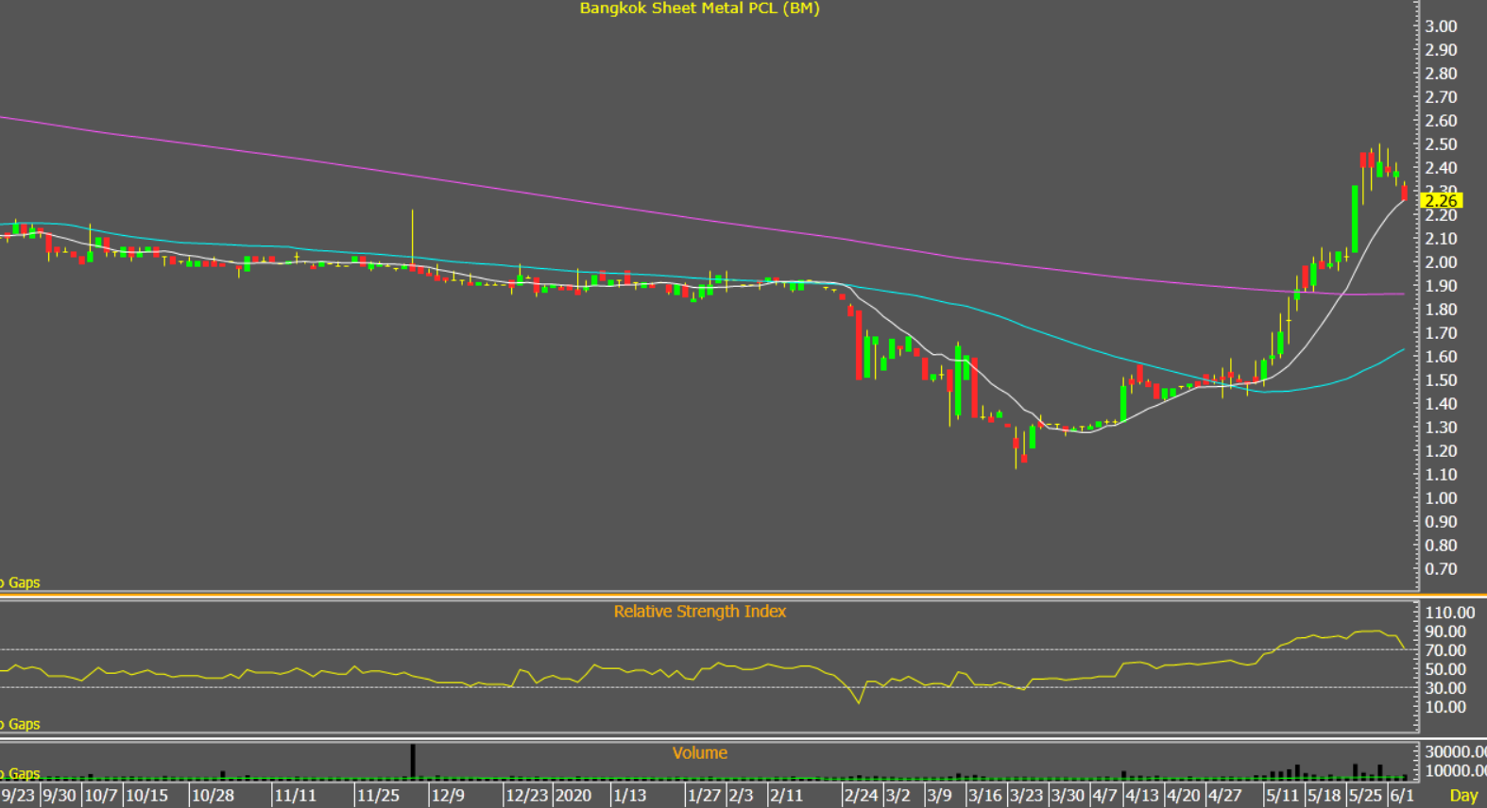
Task: Click the 3/9 date on the time axis
Action: [x=940, y=796]
